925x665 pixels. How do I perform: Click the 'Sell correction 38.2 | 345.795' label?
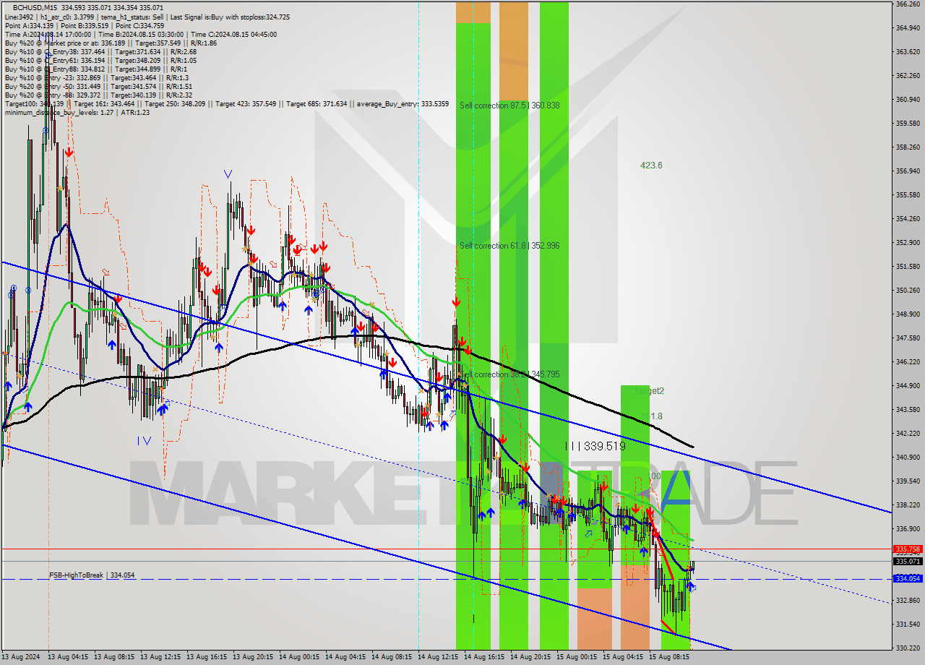509,374
